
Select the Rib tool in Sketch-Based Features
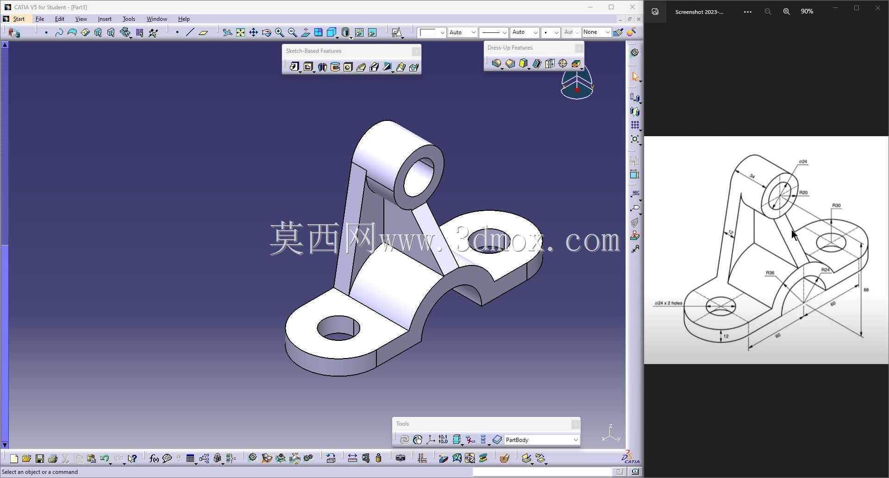pyautogui.click(x=361, y=67)
